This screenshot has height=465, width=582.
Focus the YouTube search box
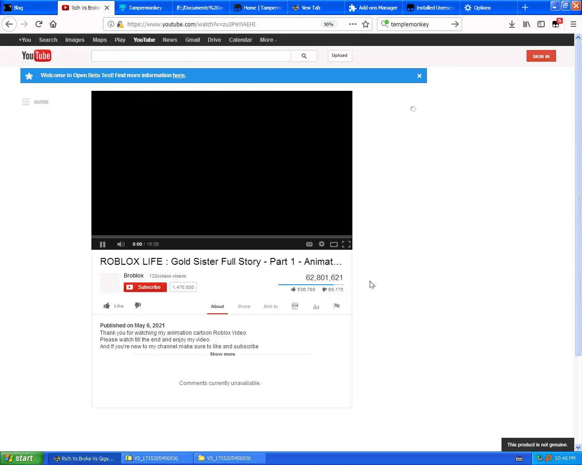click(x=191, y=56)
